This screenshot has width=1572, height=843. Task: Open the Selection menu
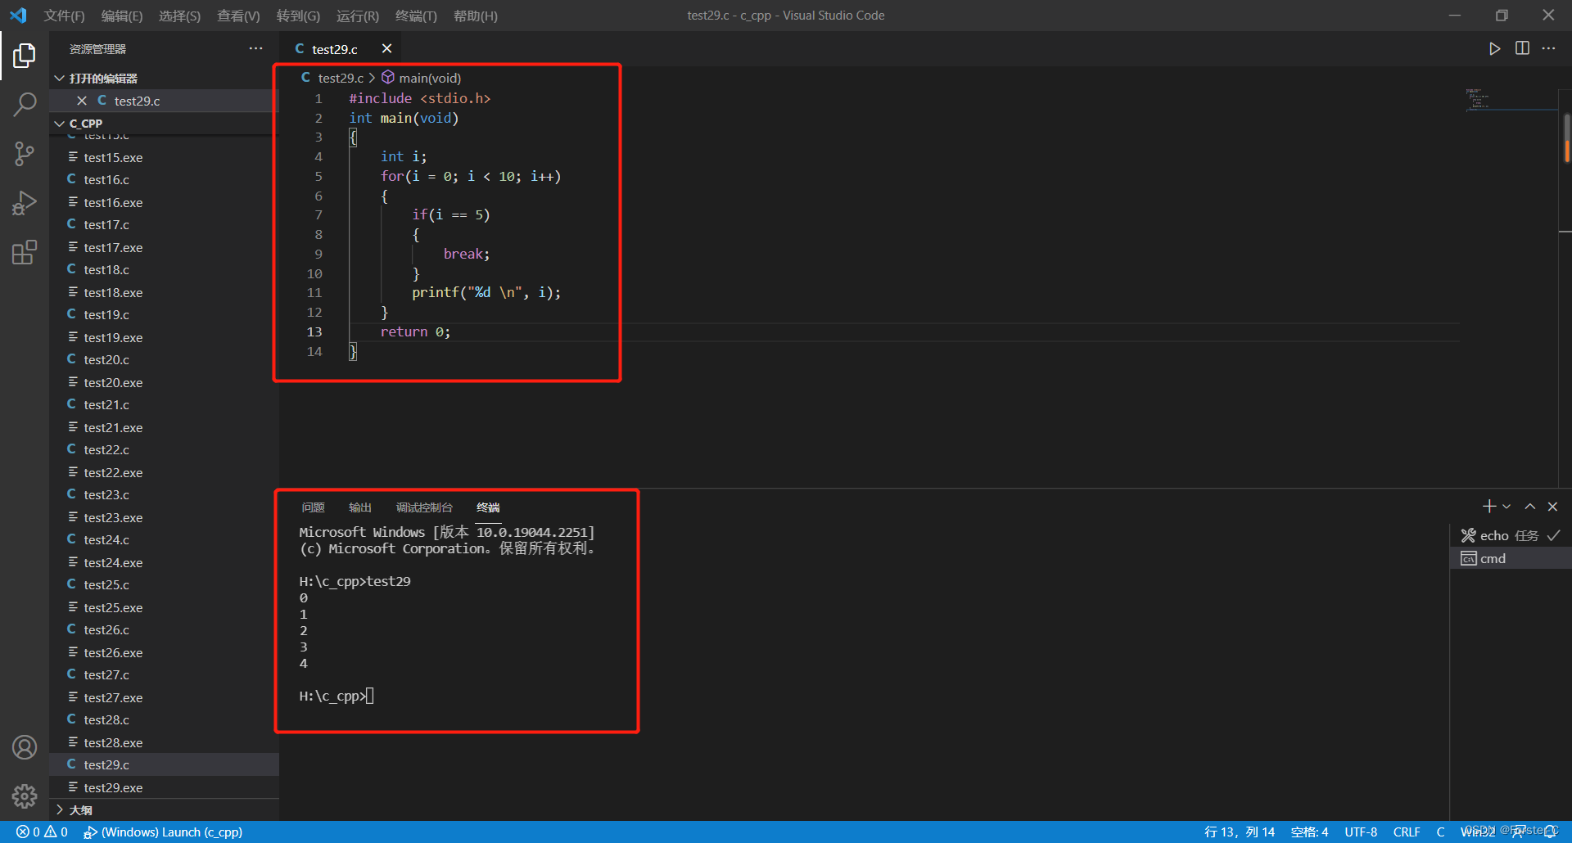179,16
